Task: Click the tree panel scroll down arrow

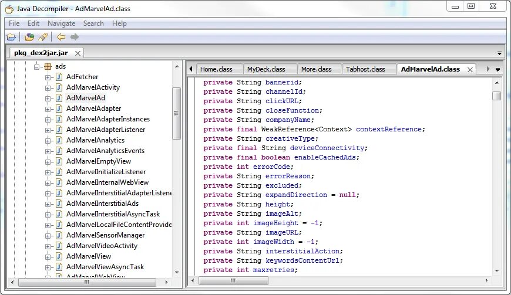Action: (177, 272)
